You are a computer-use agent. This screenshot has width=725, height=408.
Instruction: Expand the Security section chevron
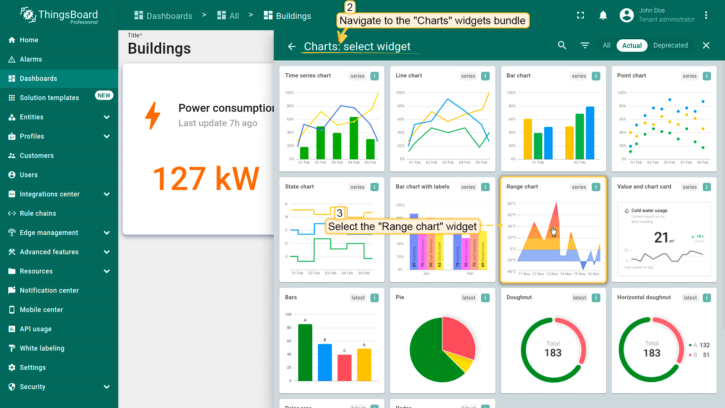point(106,387)
